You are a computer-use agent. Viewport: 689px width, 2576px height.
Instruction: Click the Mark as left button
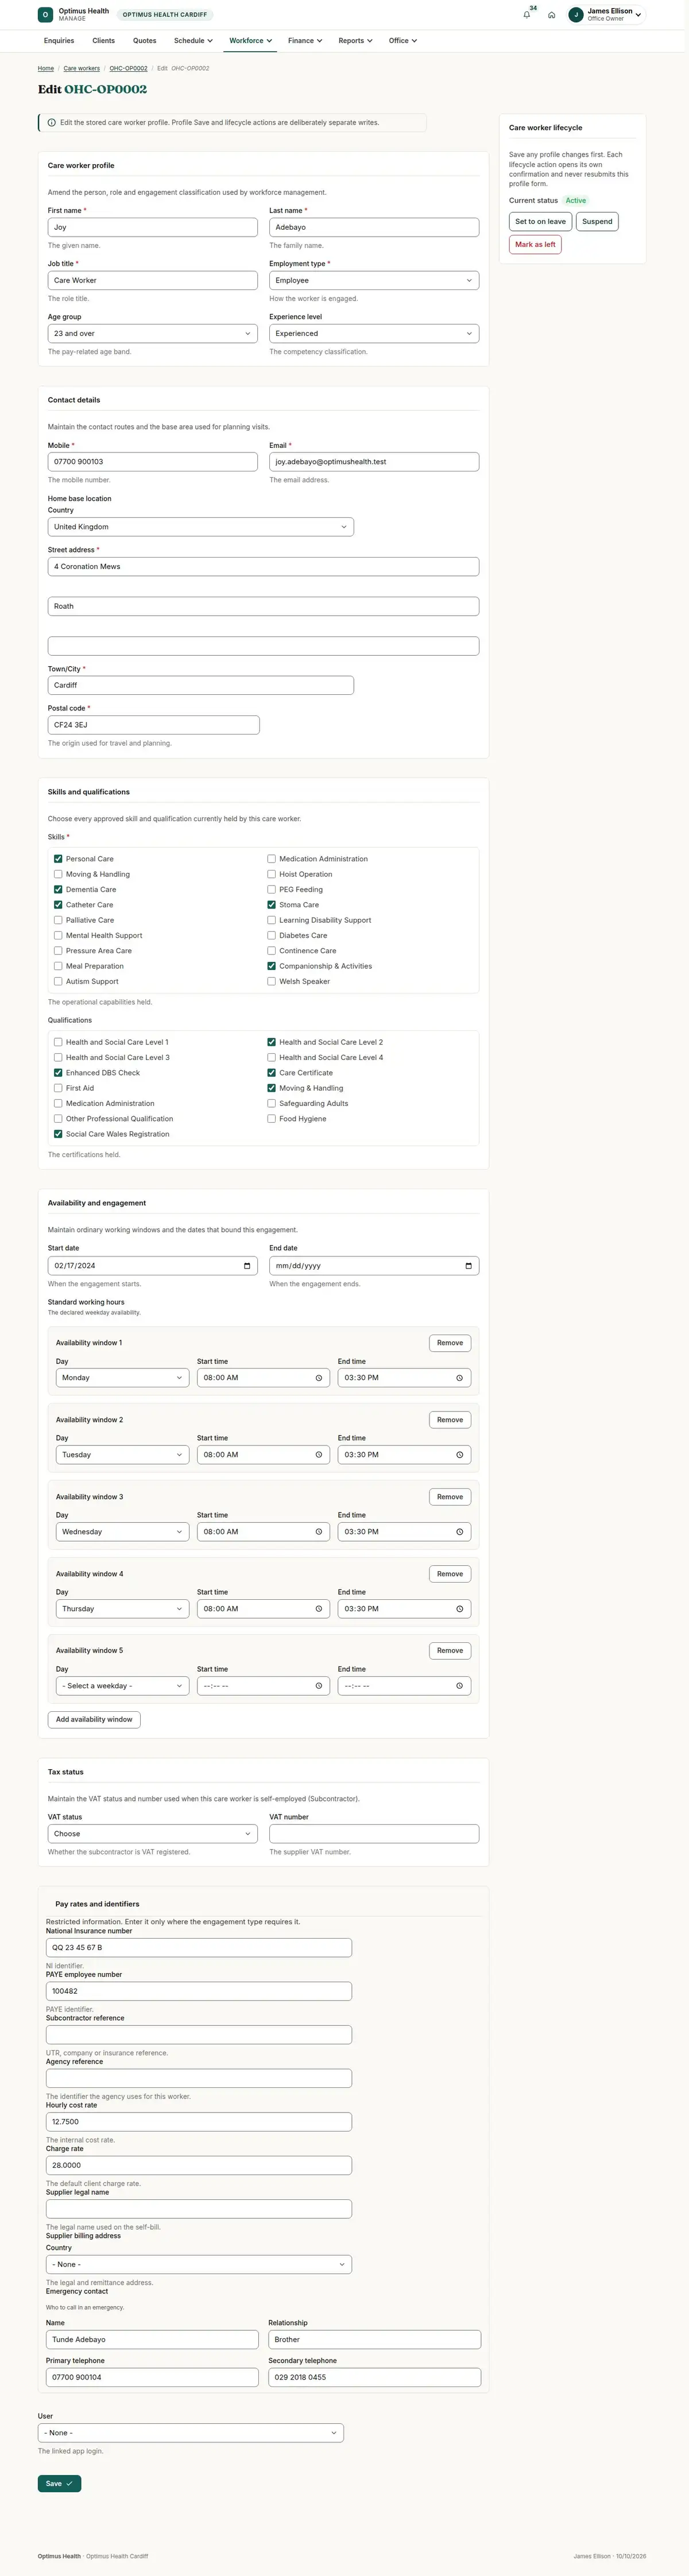coord(535,245)
